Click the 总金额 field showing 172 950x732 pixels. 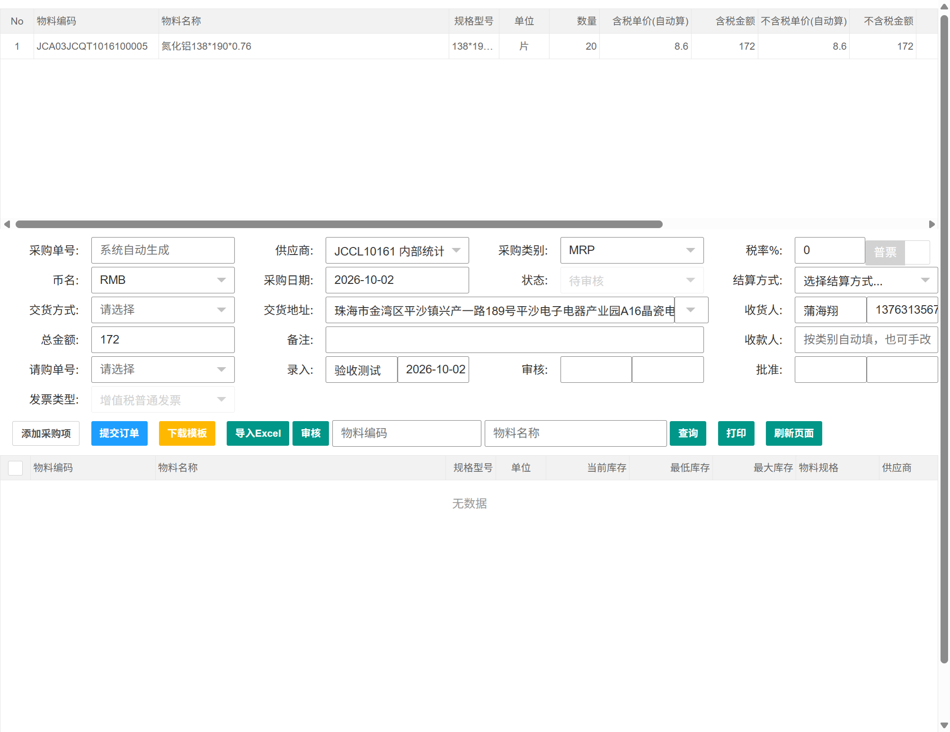point(163,340)
